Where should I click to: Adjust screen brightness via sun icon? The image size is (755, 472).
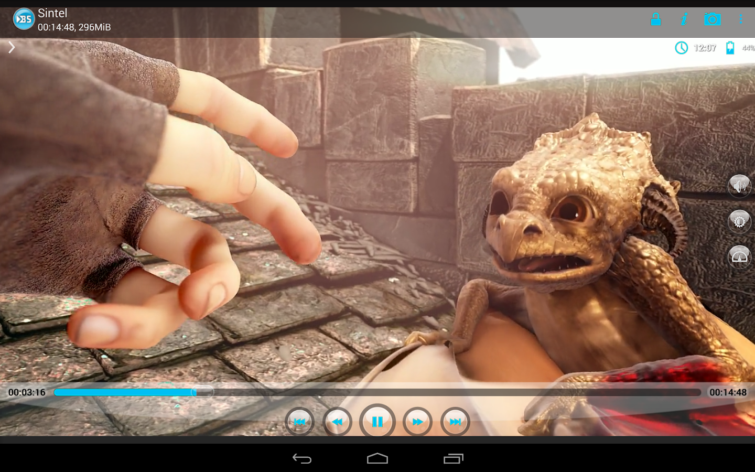pyautogui.click(x=739, y=221)
